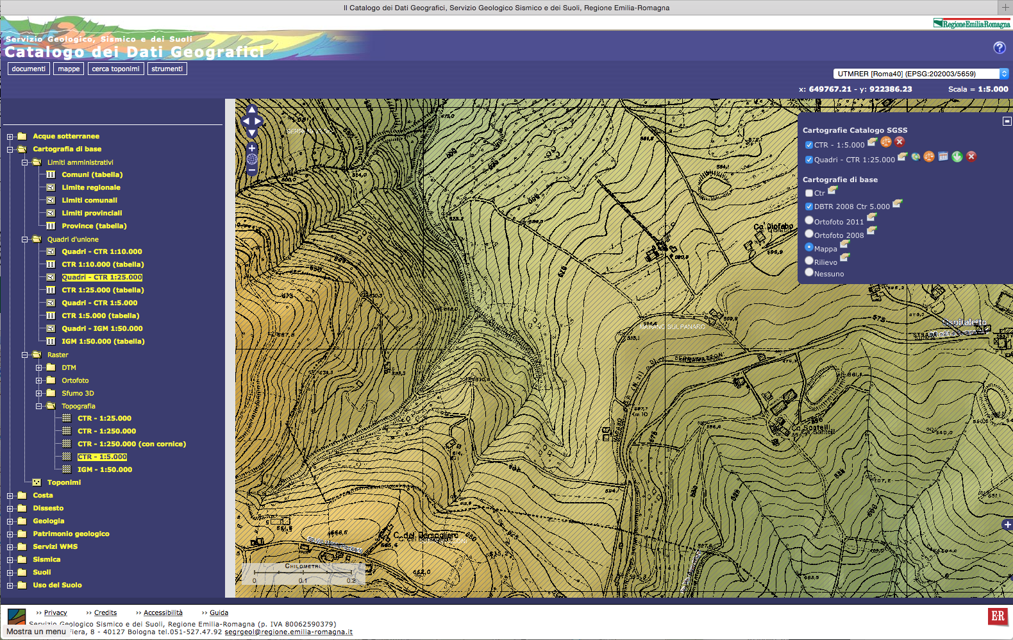The image size is (1013, 640).
Task: Select the Rilievo base radio button
Action: point(809,260)
